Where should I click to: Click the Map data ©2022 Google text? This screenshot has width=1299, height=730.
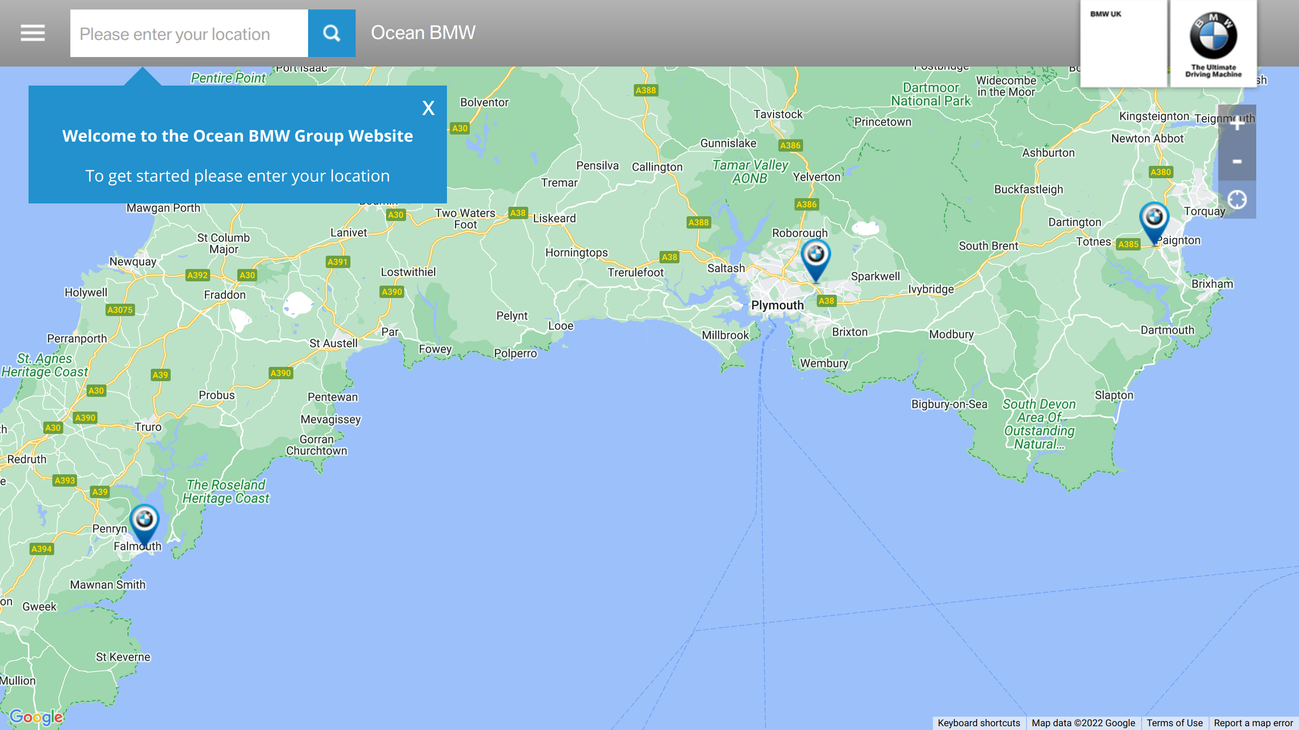(1083, 723)
